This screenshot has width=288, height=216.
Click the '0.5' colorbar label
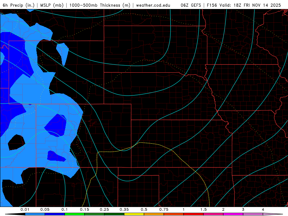[x=144, y=210]
